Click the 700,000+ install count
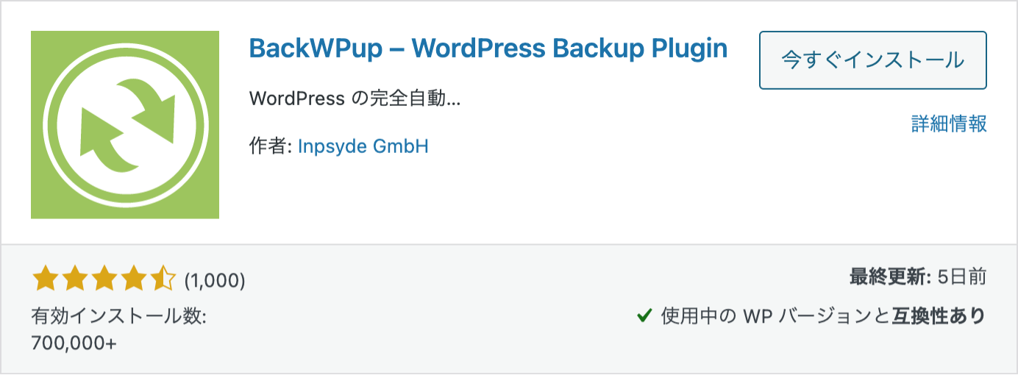1018x375 pixels. tap(74, 343)
